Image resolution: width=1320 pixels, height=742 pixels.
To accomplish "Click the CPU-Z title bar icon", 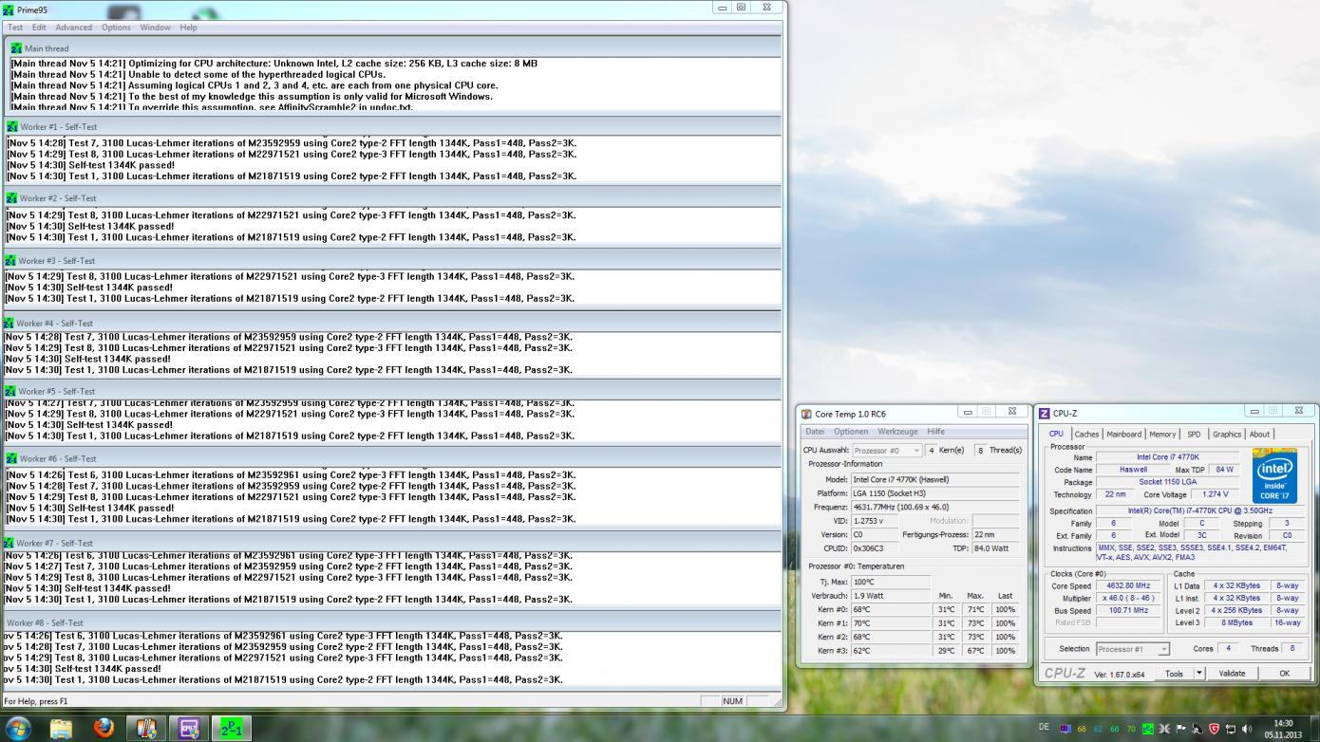I will pyautogui.click(x=1045, y=414).
